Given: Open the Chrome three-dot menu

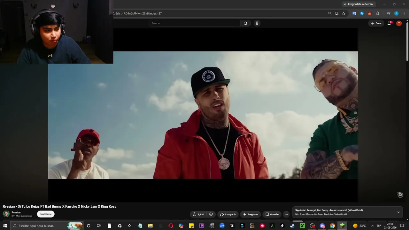Looking at the screenshot, I should click(404, 13).
